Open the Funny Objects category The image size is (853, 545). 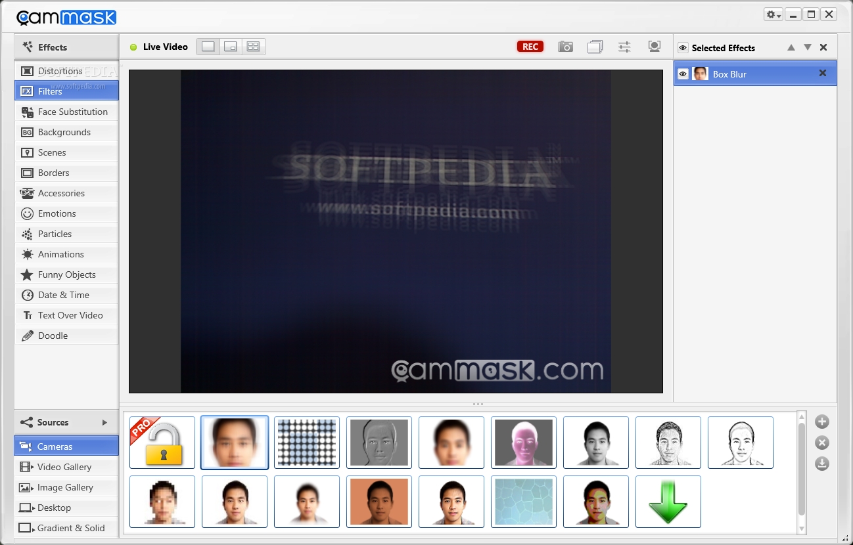coord(66,274)
